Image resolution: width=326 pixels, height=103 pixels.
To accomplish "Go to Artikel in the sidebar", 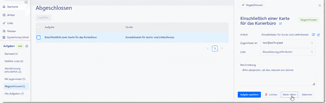I will click(x=11, y=15).
